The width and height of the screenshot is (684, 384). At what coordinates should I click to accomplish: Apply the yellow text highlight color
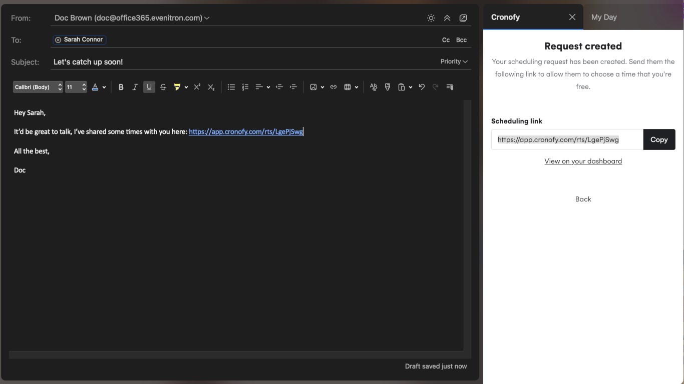177,87
